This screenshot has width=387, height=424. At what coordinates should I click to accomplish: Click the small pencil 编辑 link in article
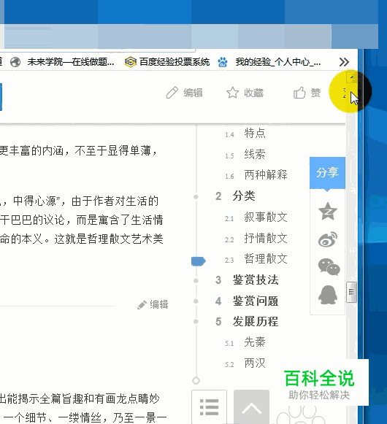tap(153, 304)
